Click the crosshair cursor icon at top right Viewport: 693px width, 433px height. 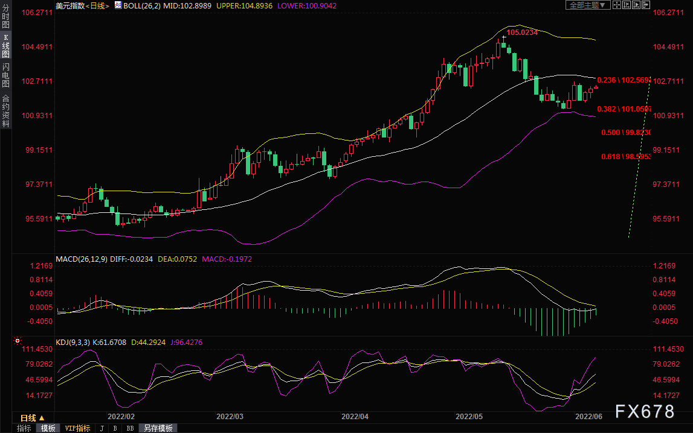[x=616, y=5]
